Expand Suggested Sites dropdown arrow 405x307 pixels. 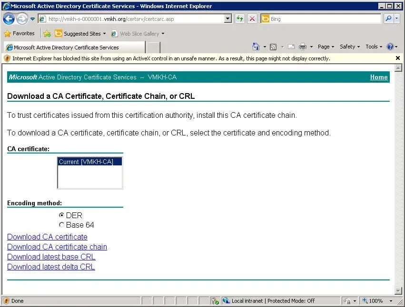[x=104, y=34]
